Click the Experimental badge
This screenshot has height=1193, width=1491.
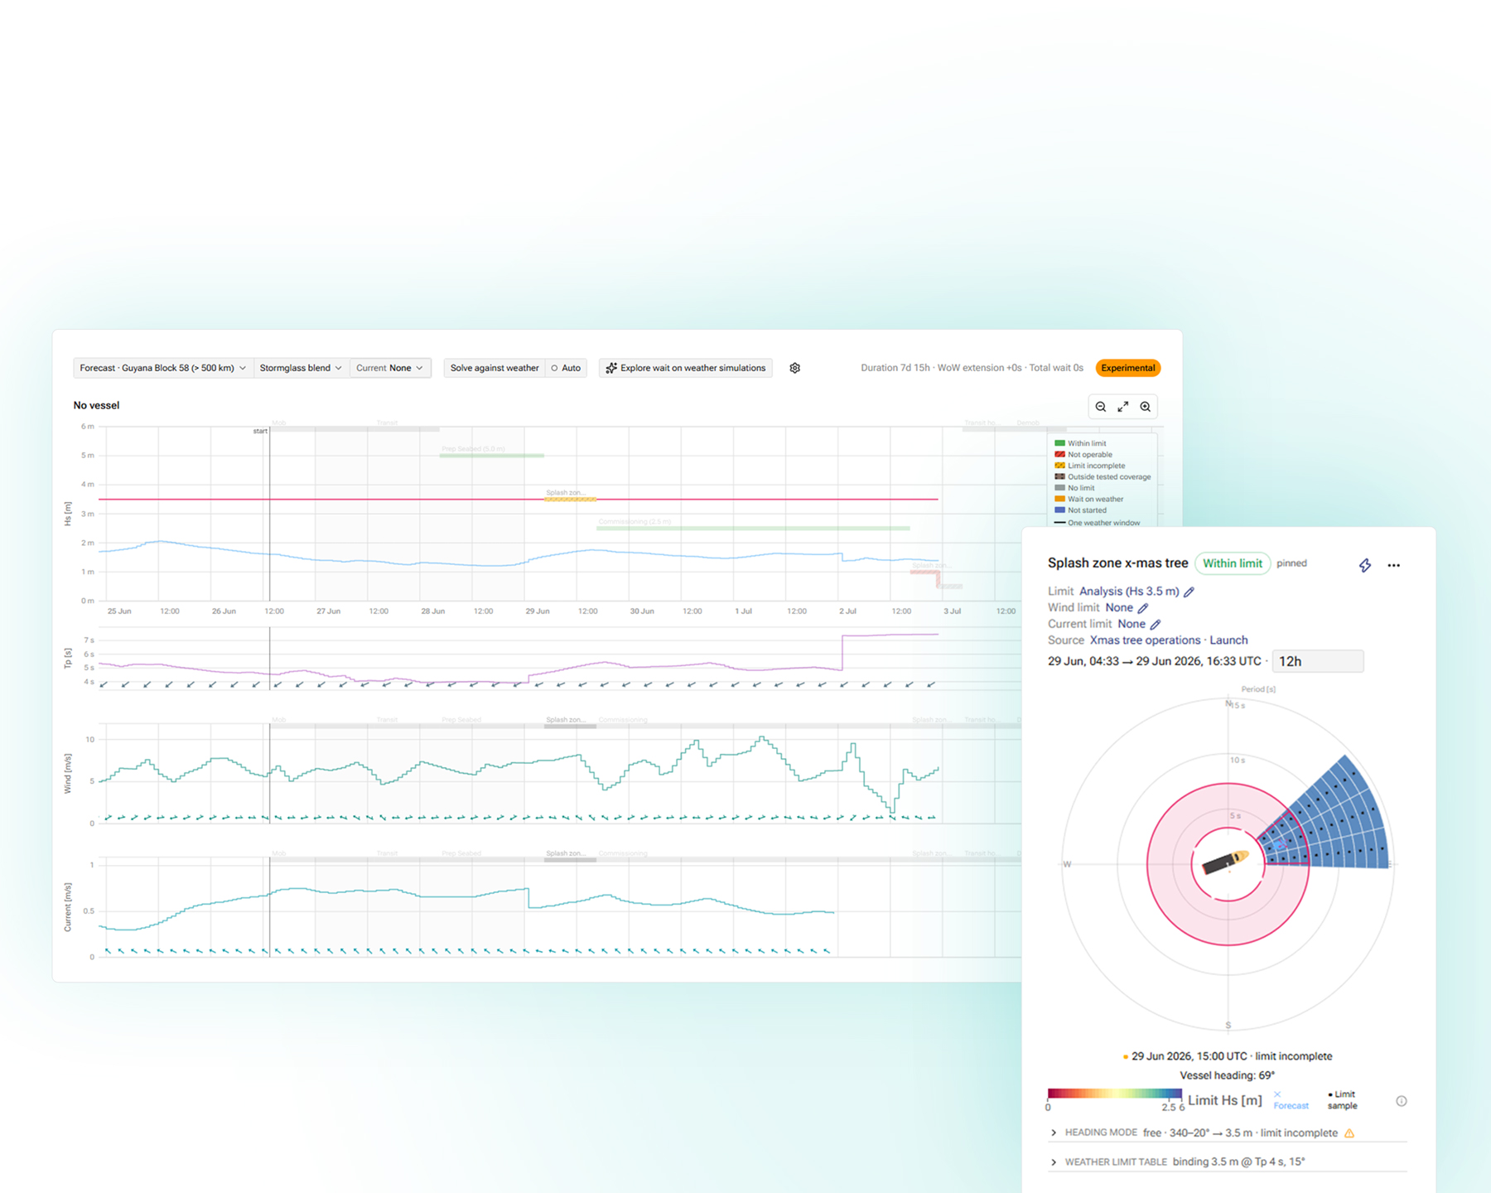[x=1127, y=368]
